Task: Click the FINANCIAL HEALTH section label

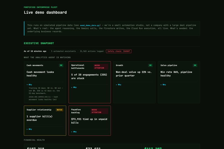Action: (x=34, y=140)
